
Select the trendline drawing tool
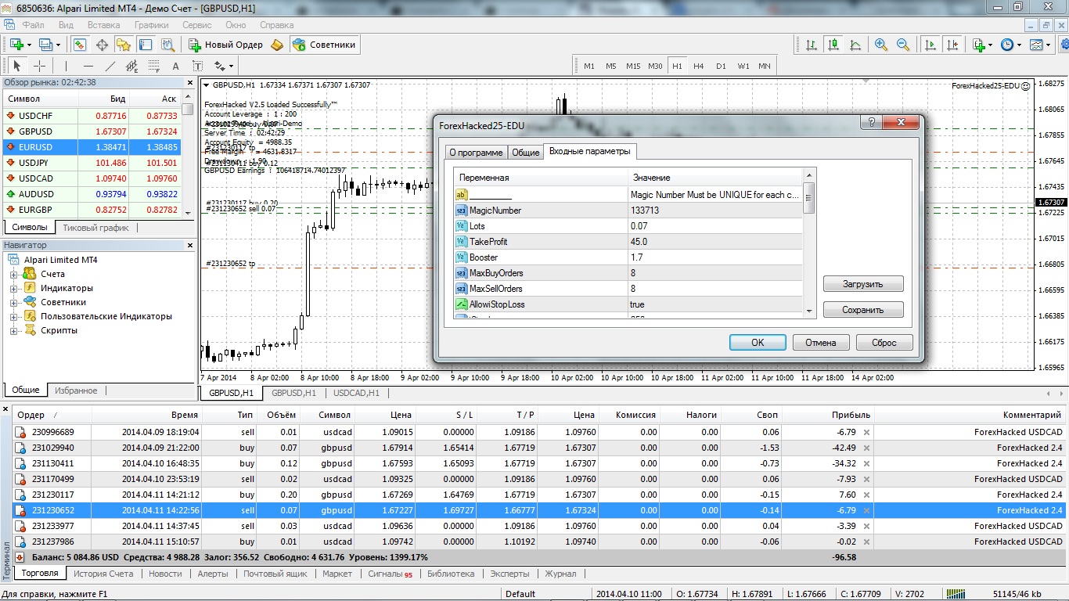pyautogui.click(x=110, y=67)
